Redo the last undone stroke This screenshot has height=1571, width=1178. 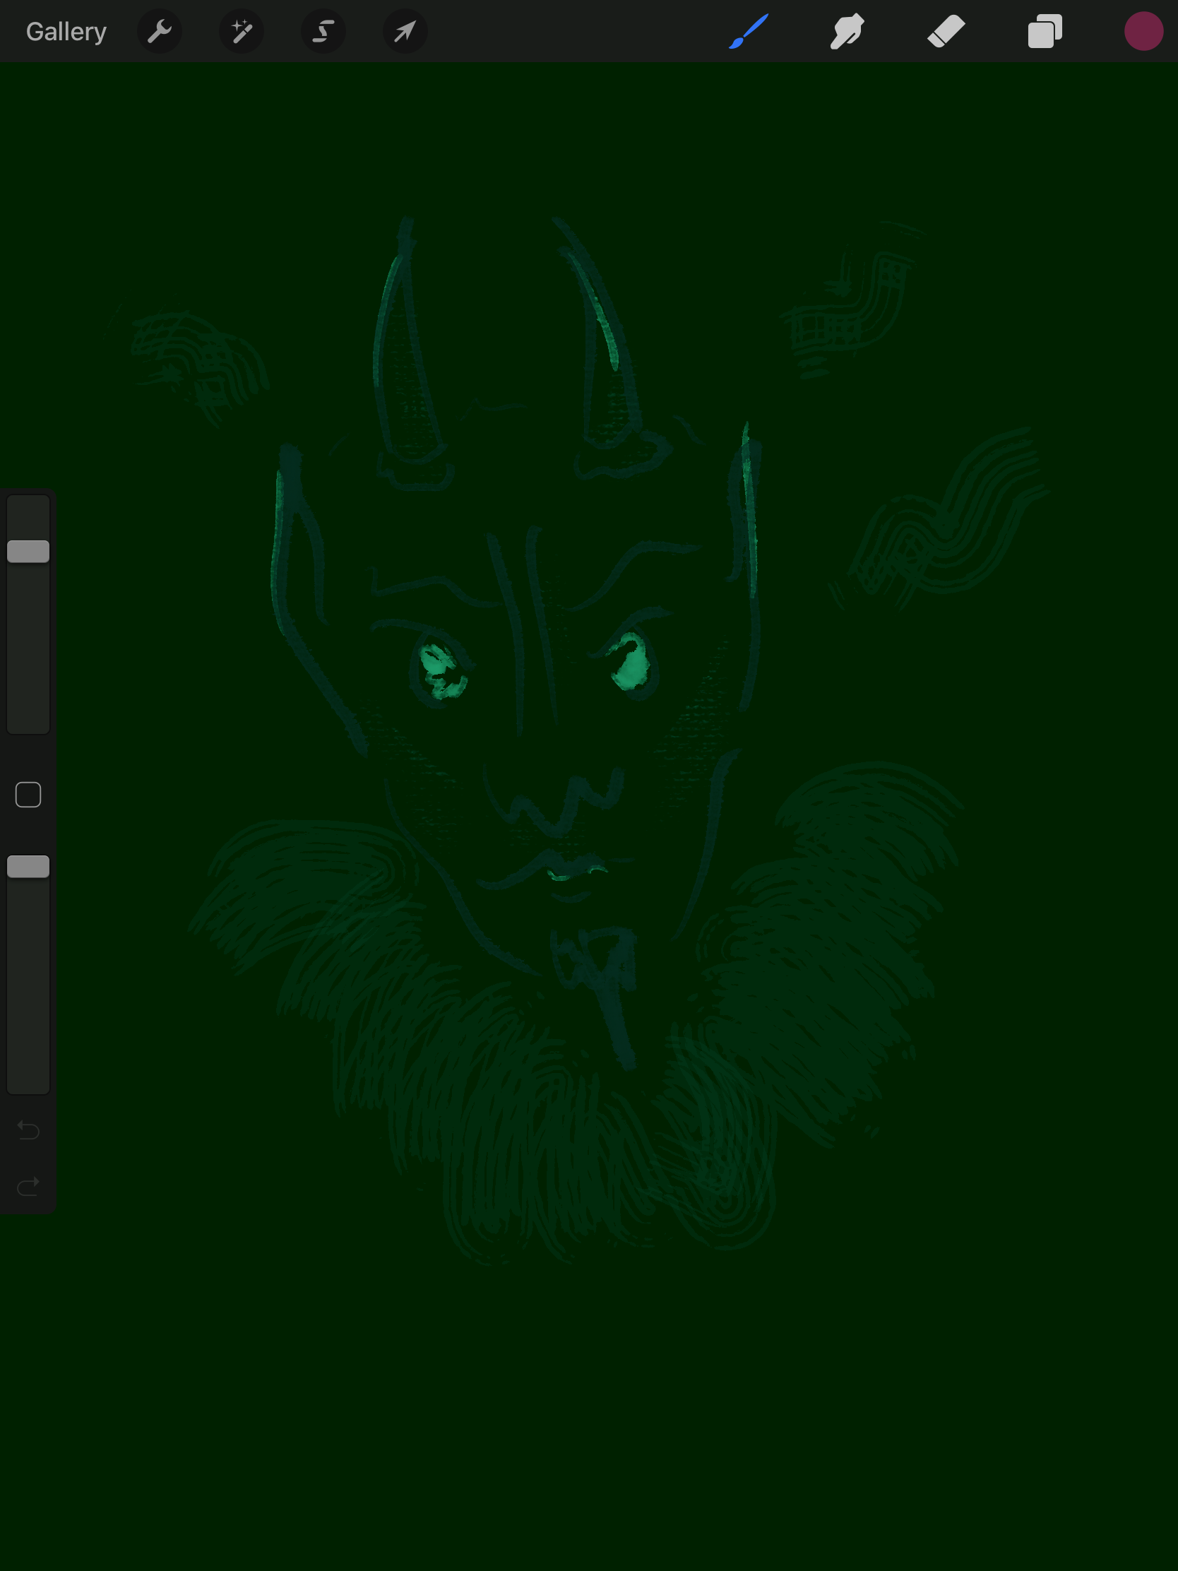coord(28,1186)
